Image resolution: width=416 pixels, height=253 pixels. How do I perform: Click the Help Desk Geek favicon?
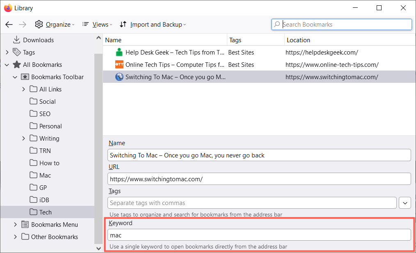119,52
